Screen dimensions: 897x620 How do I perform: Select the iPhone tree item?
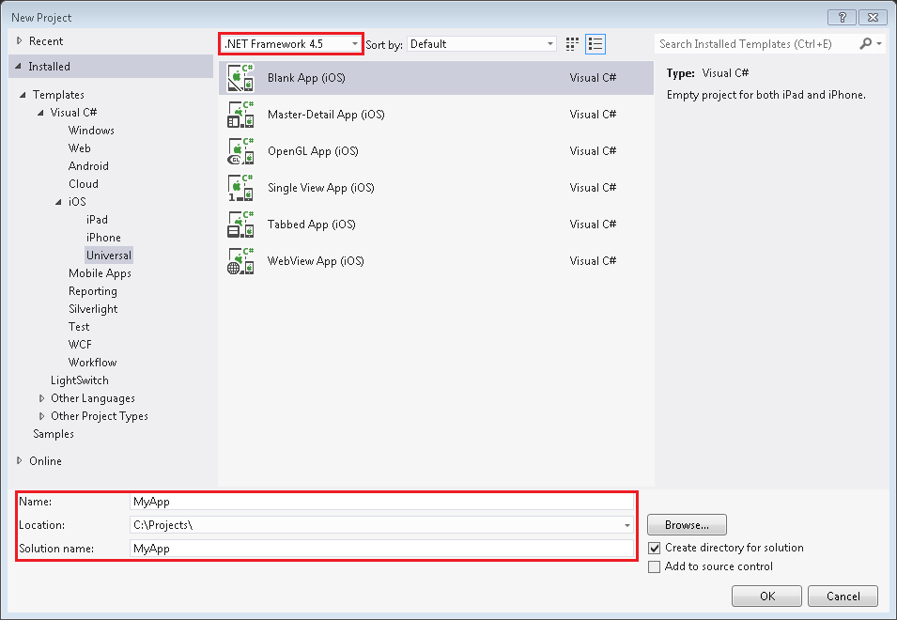(103, 238)
